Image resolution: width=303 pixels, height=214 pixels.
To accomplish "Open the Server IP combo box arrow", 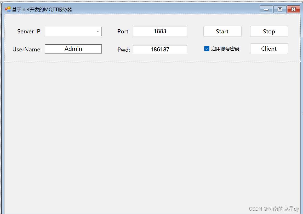I will coord(98,31).
